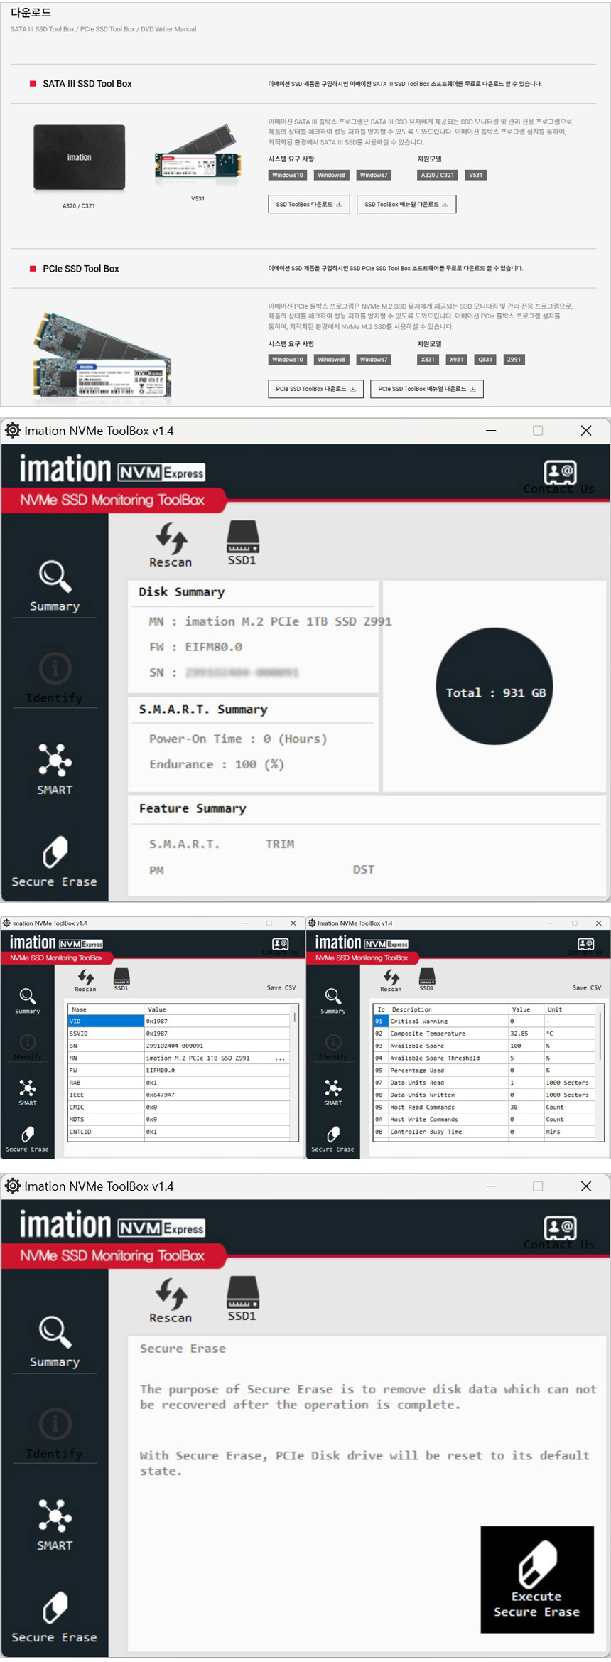Click the ellipsis button in the MN row
611x1662 pixels.
coord(281,1058)
